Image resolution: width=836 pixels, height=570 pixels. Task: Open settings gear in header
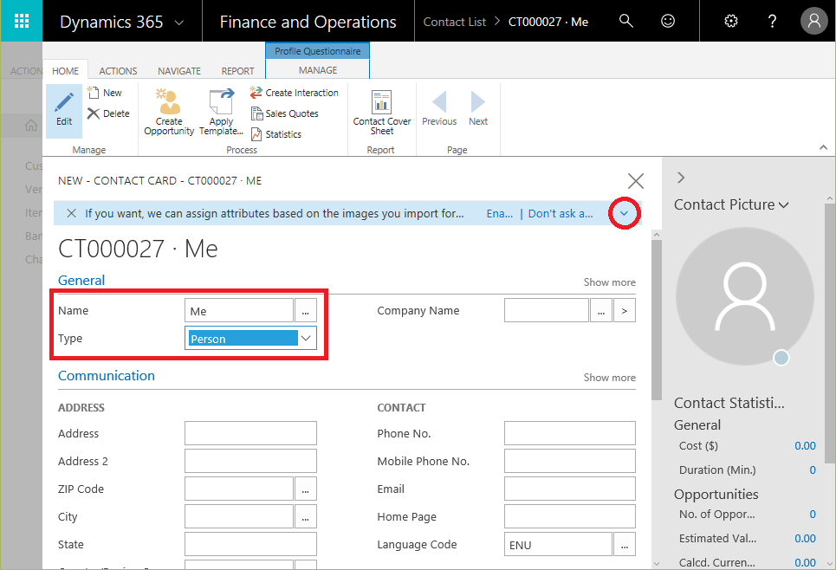pyautogui.click(x=731, y=21)
